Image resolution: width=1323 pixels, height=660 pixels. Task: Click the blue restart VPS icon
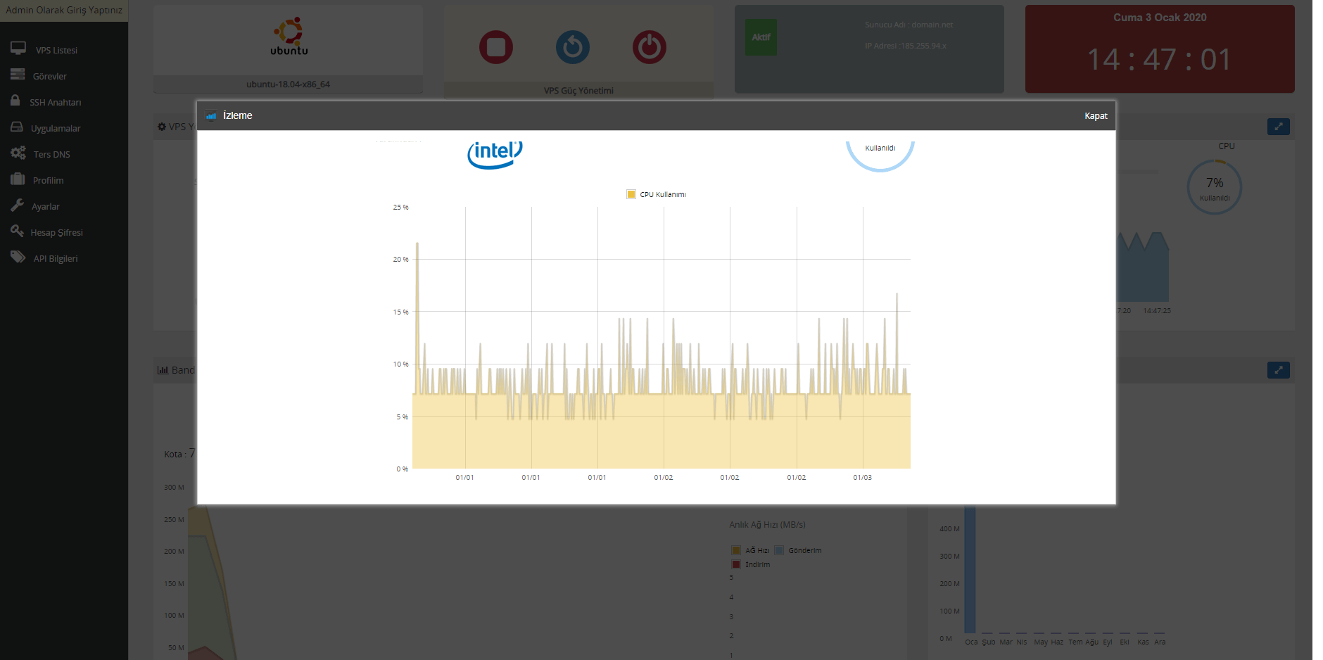pos(573,48)
